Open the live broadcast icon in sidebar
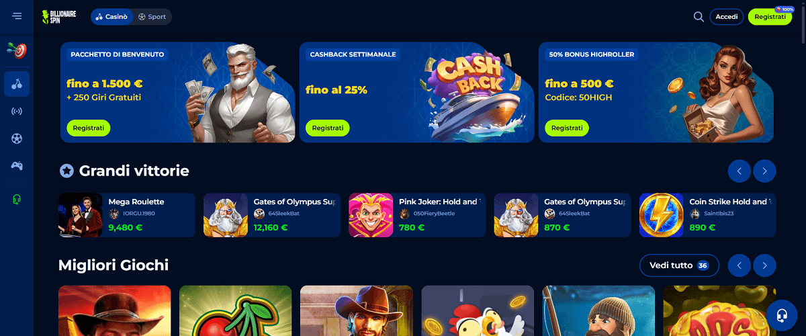Screen dimensions: 806x336 (x=17, y=111)
